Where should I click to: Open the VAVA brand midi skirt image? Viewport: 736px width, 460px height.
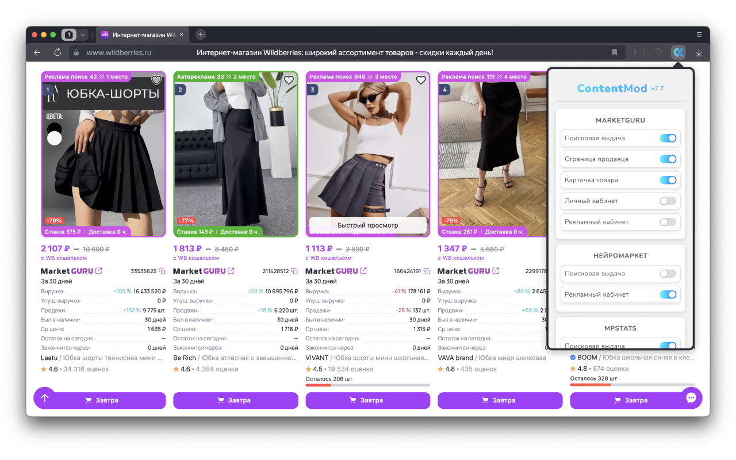(x=492, y=154)
